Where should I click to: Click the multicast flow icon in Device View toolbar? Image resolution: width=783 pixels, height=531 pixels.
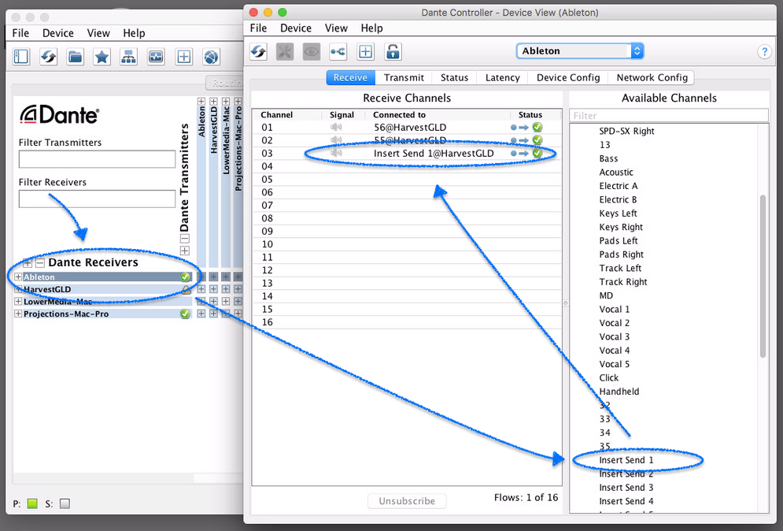coord(338,51)
